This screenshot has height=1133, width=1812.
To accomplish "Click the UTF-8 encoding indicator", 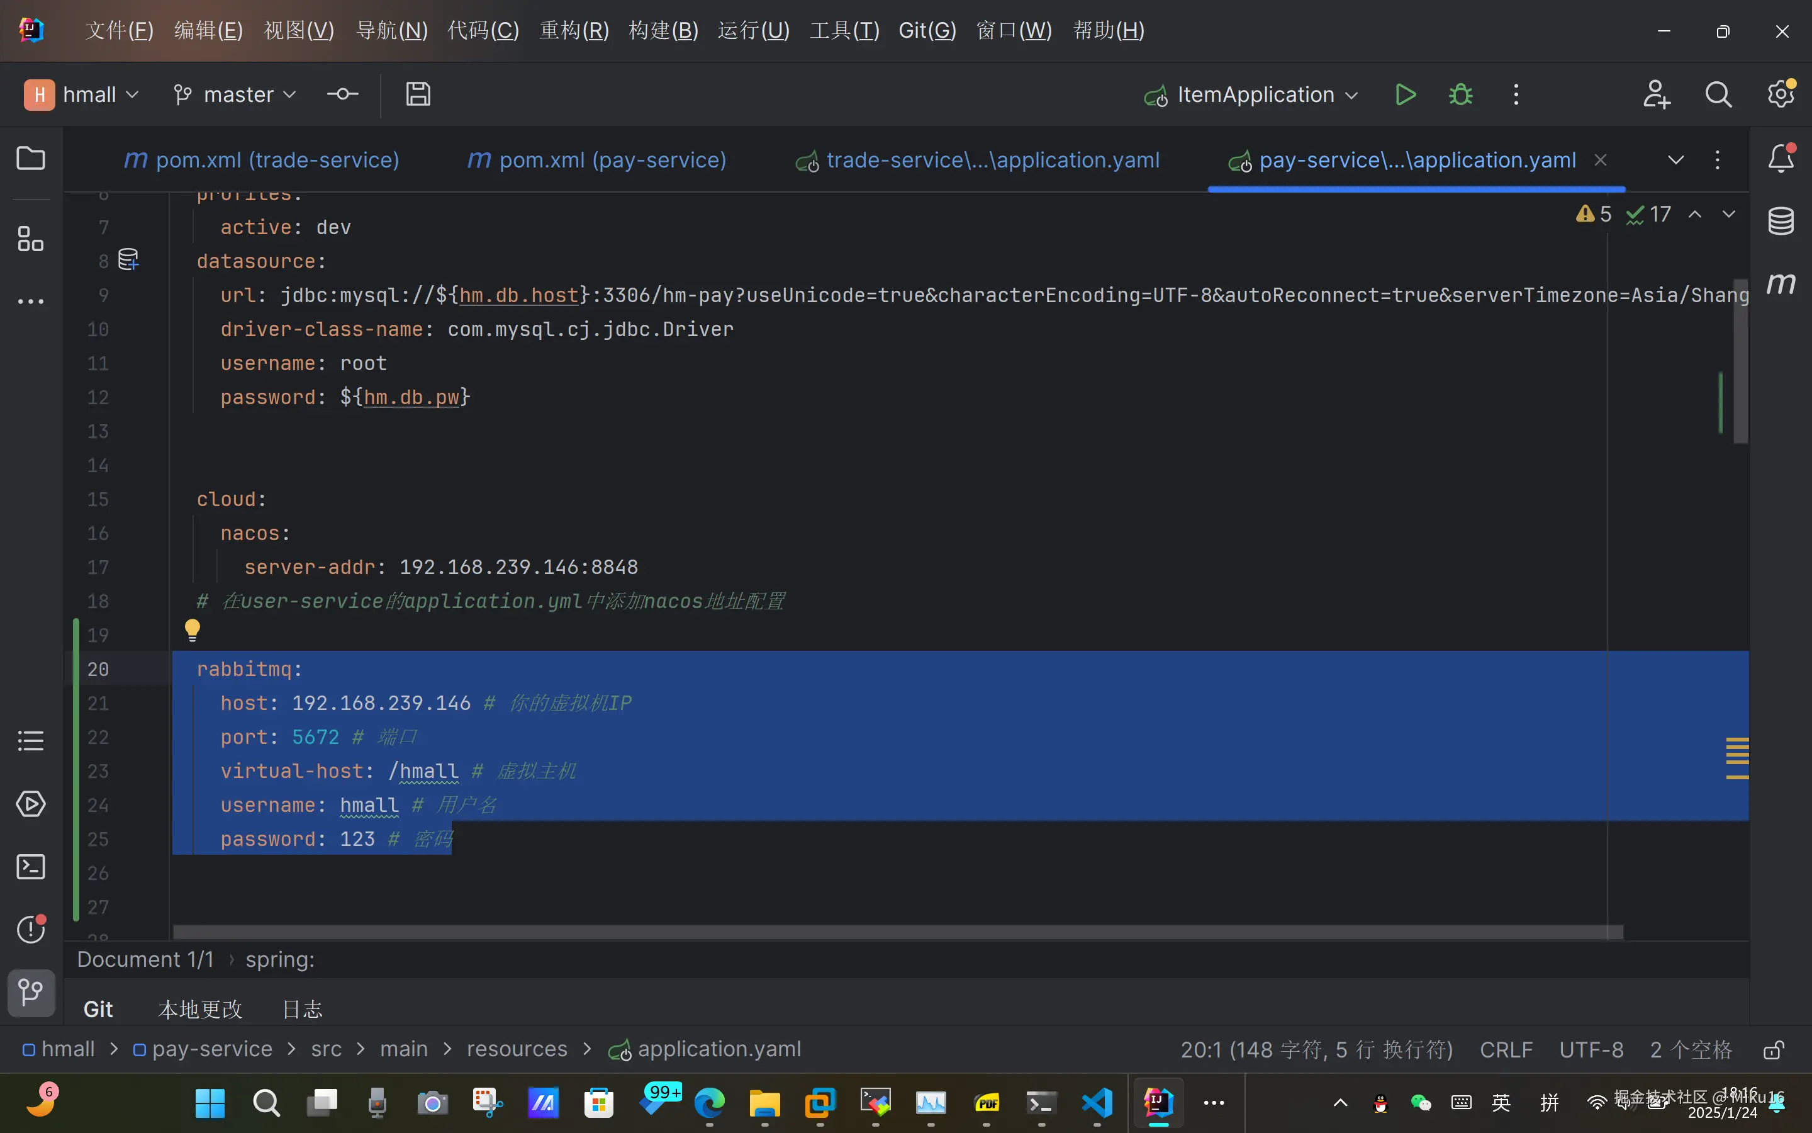I will (x=1591, y=1050).
